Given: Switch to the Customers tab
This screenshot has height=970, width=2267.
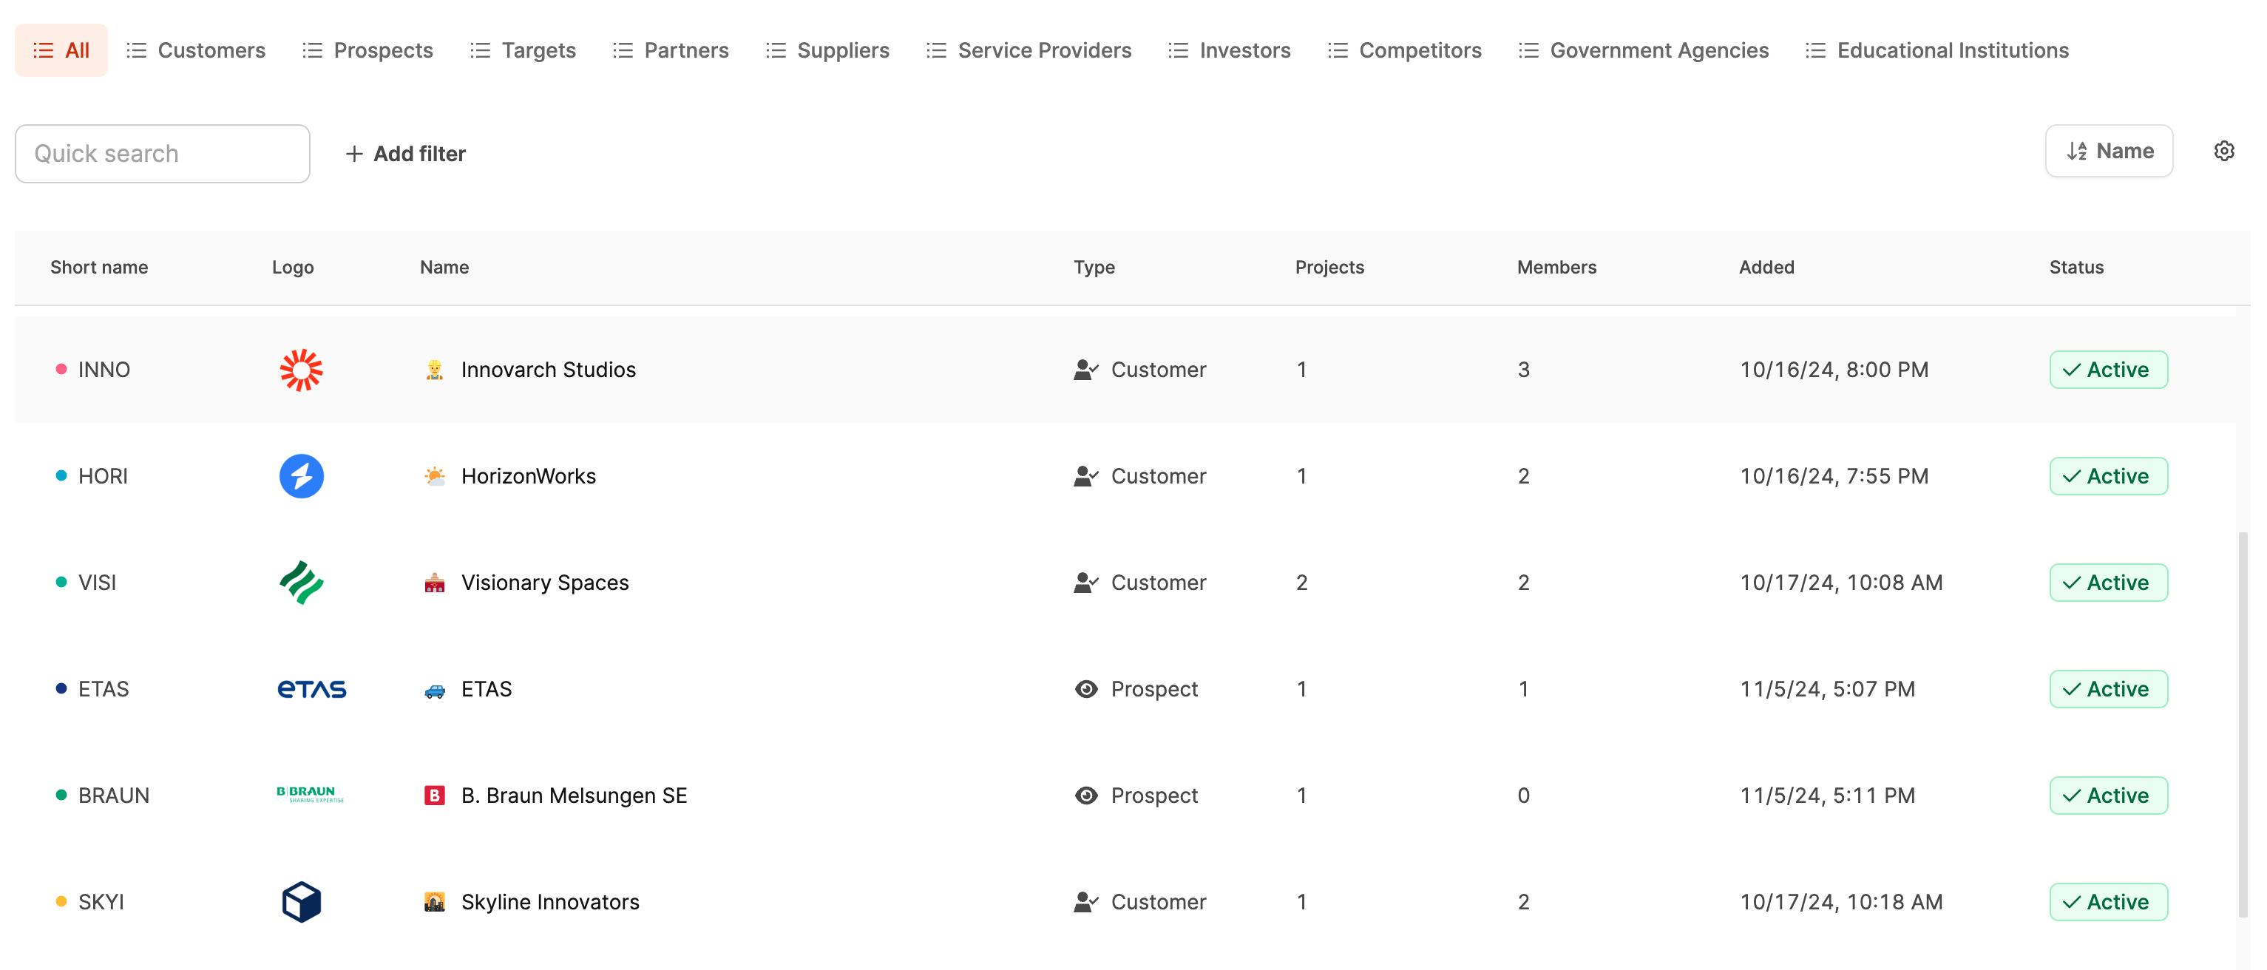Looking at the screenshot, I should point(195,50).
